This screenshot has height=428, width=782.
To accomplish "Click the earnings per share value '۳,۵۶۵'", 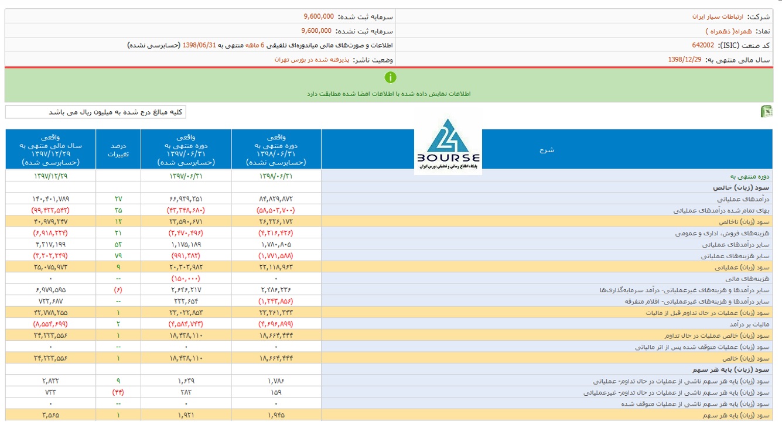I will tap(51, 415).
